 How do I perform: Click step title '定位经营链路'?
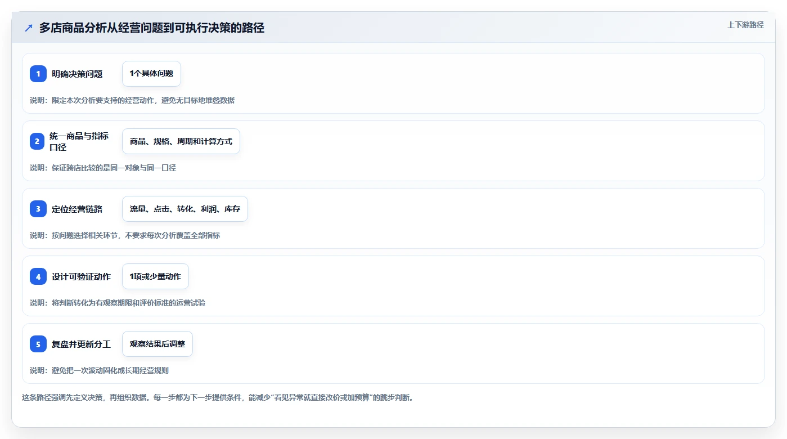[77, 209]
